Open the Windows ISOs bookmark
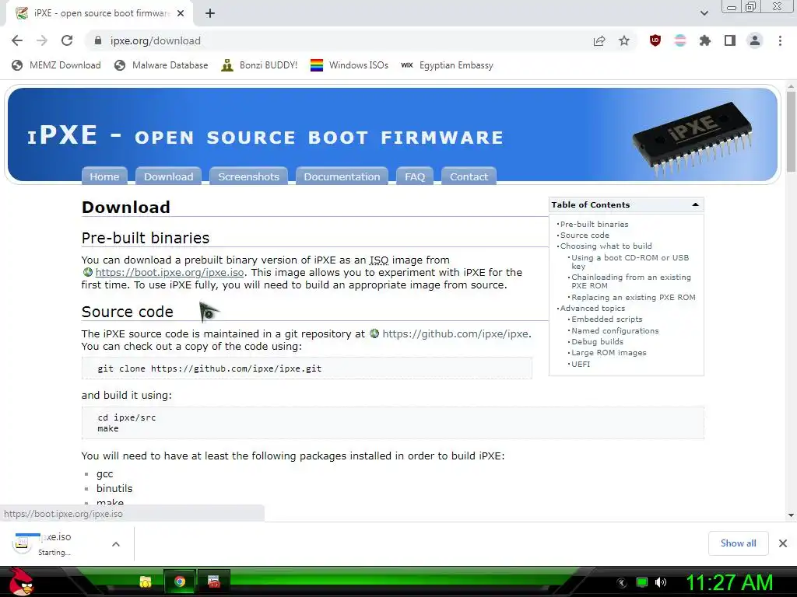This screenshot has width=797, height=597. click(349, 65)
